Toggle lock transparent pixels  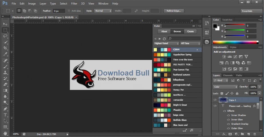pyautogui.click(x=222, y=93)
